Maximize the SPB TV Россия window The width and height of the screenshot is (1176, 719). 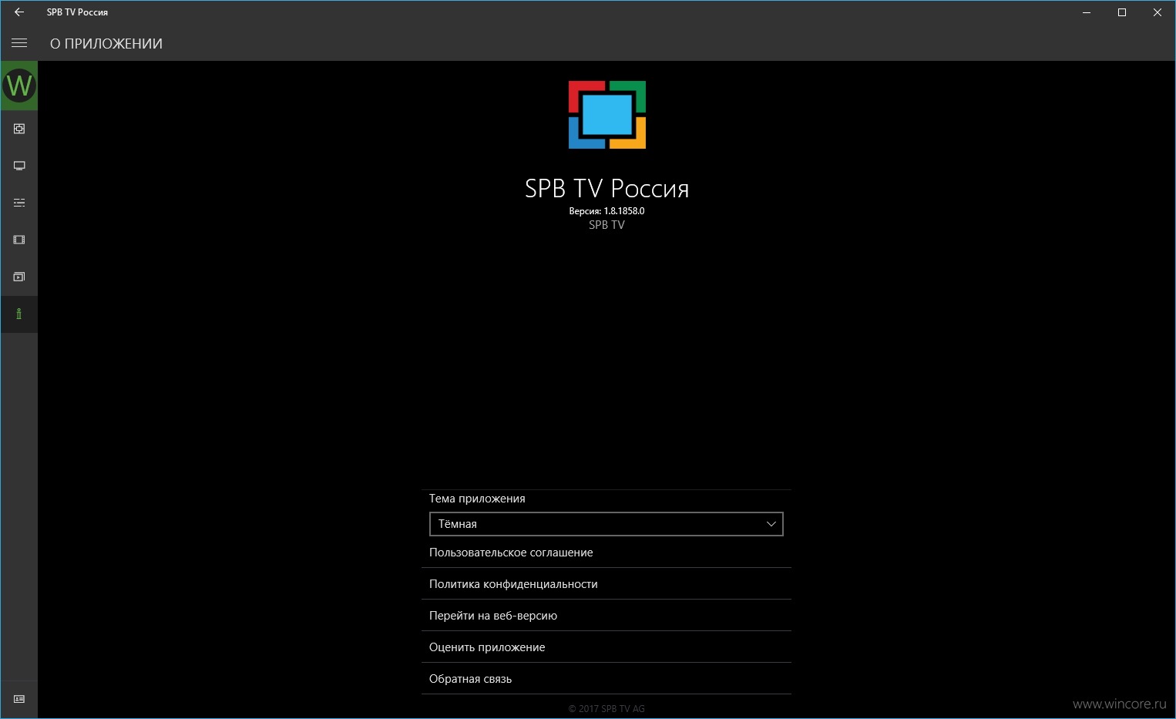tap(1122, 12)
